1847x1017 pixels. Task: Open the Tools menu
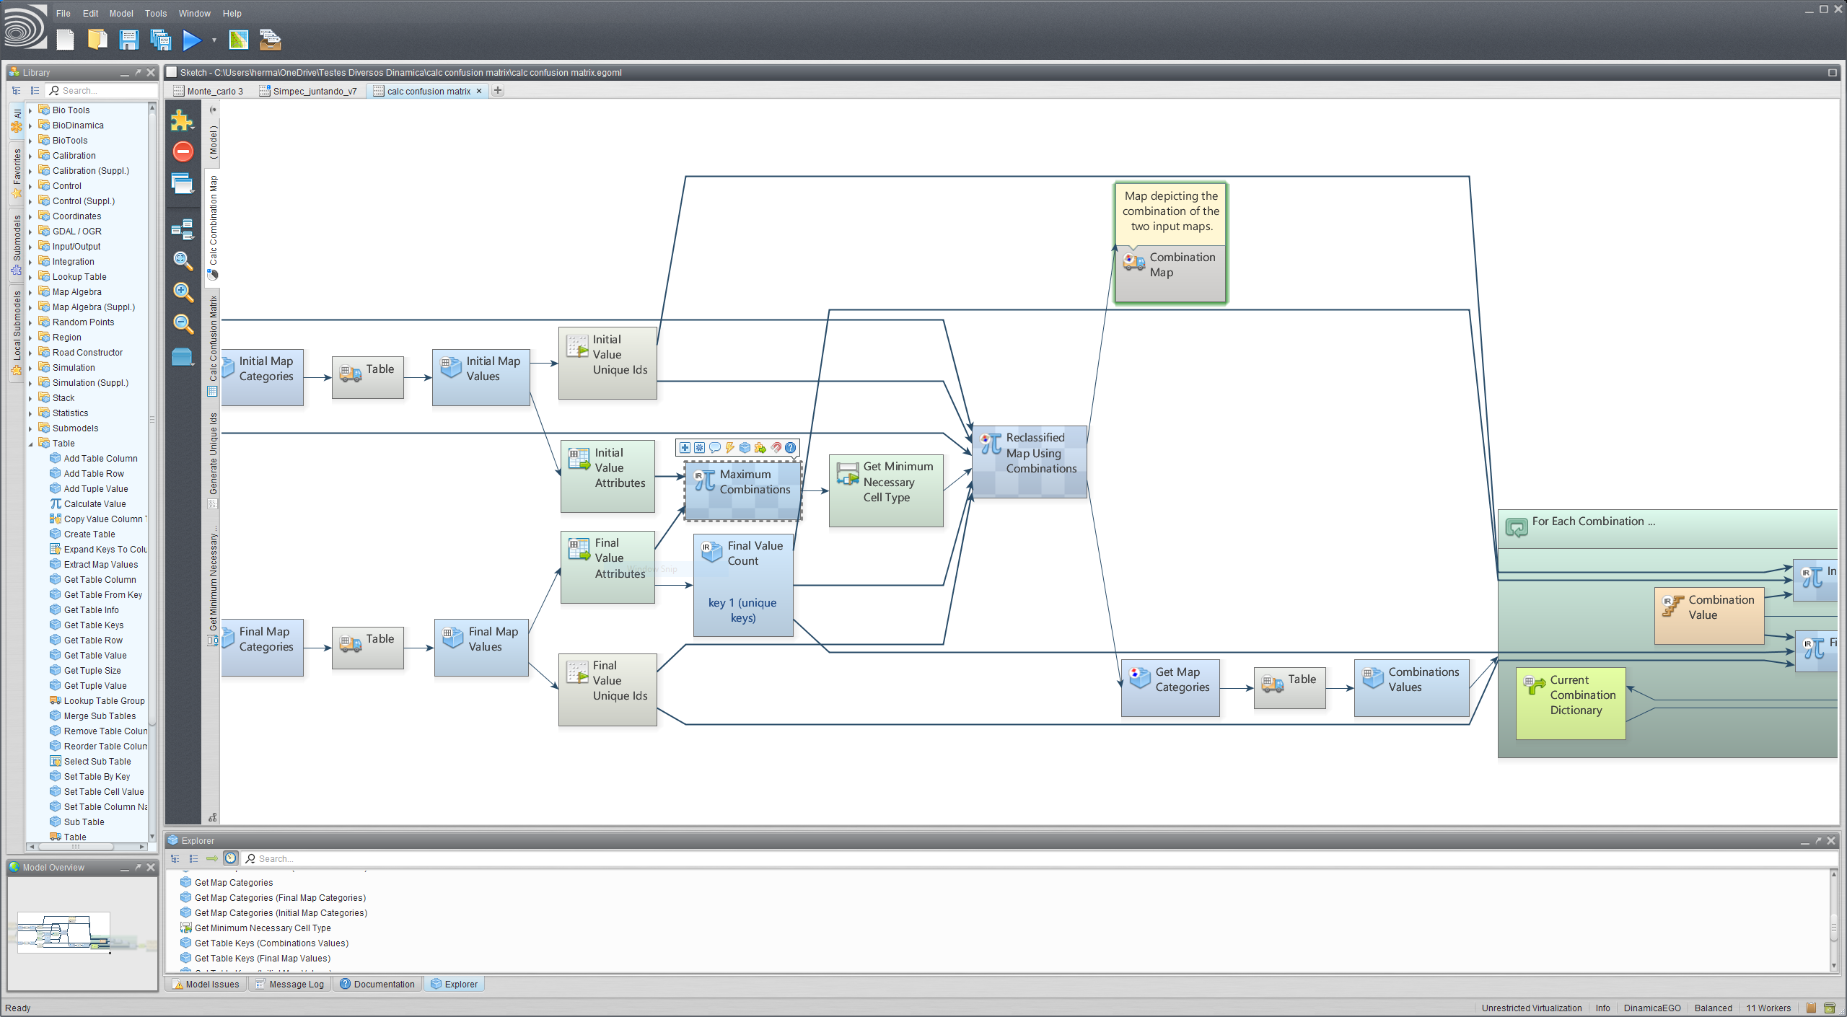pos(155,13)
